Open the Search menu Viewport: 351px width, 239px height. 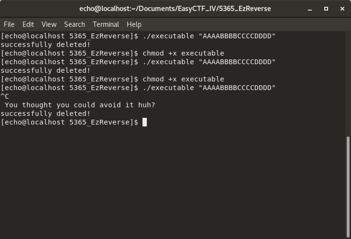74,24
